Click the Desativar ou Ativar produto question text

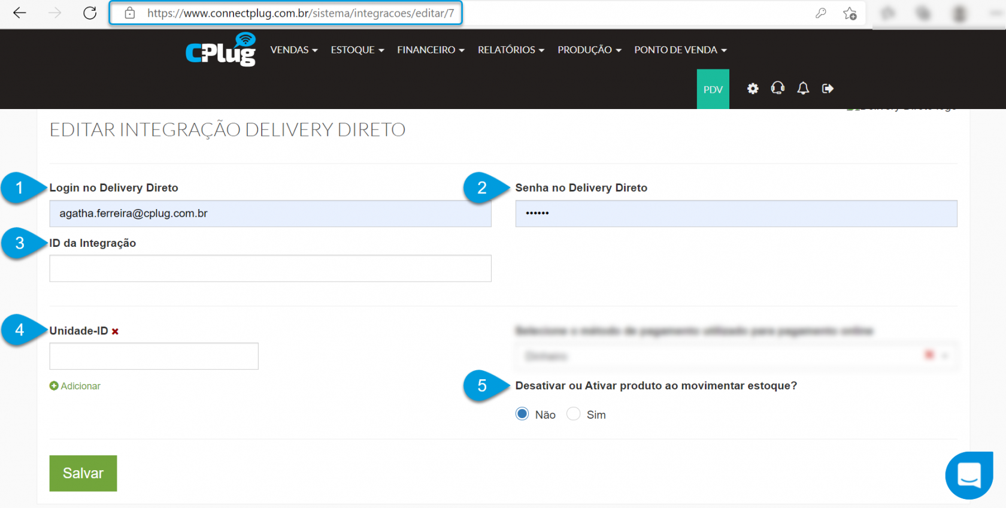click(x=656, y=386)
